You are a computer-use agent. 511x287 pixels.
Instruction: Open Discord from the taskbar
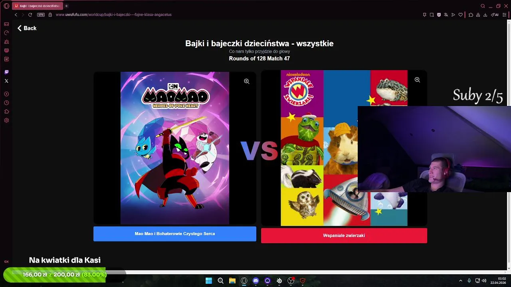click(256, 281)
